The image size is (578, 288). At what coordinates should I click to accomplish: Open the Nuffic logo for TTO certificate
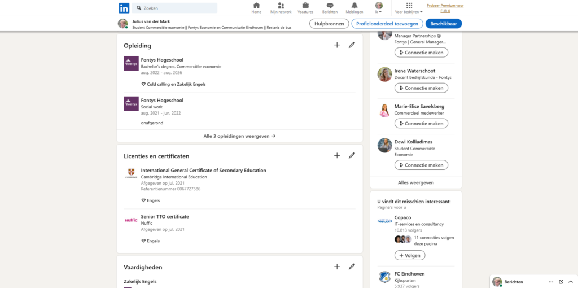click(131, 220)
